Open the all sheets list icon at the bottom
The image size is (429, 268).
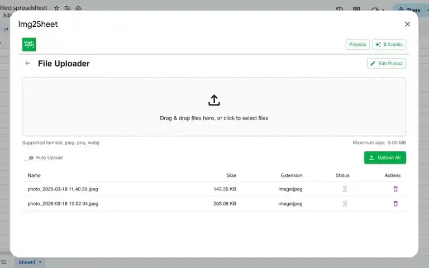(x=4, y=262)
